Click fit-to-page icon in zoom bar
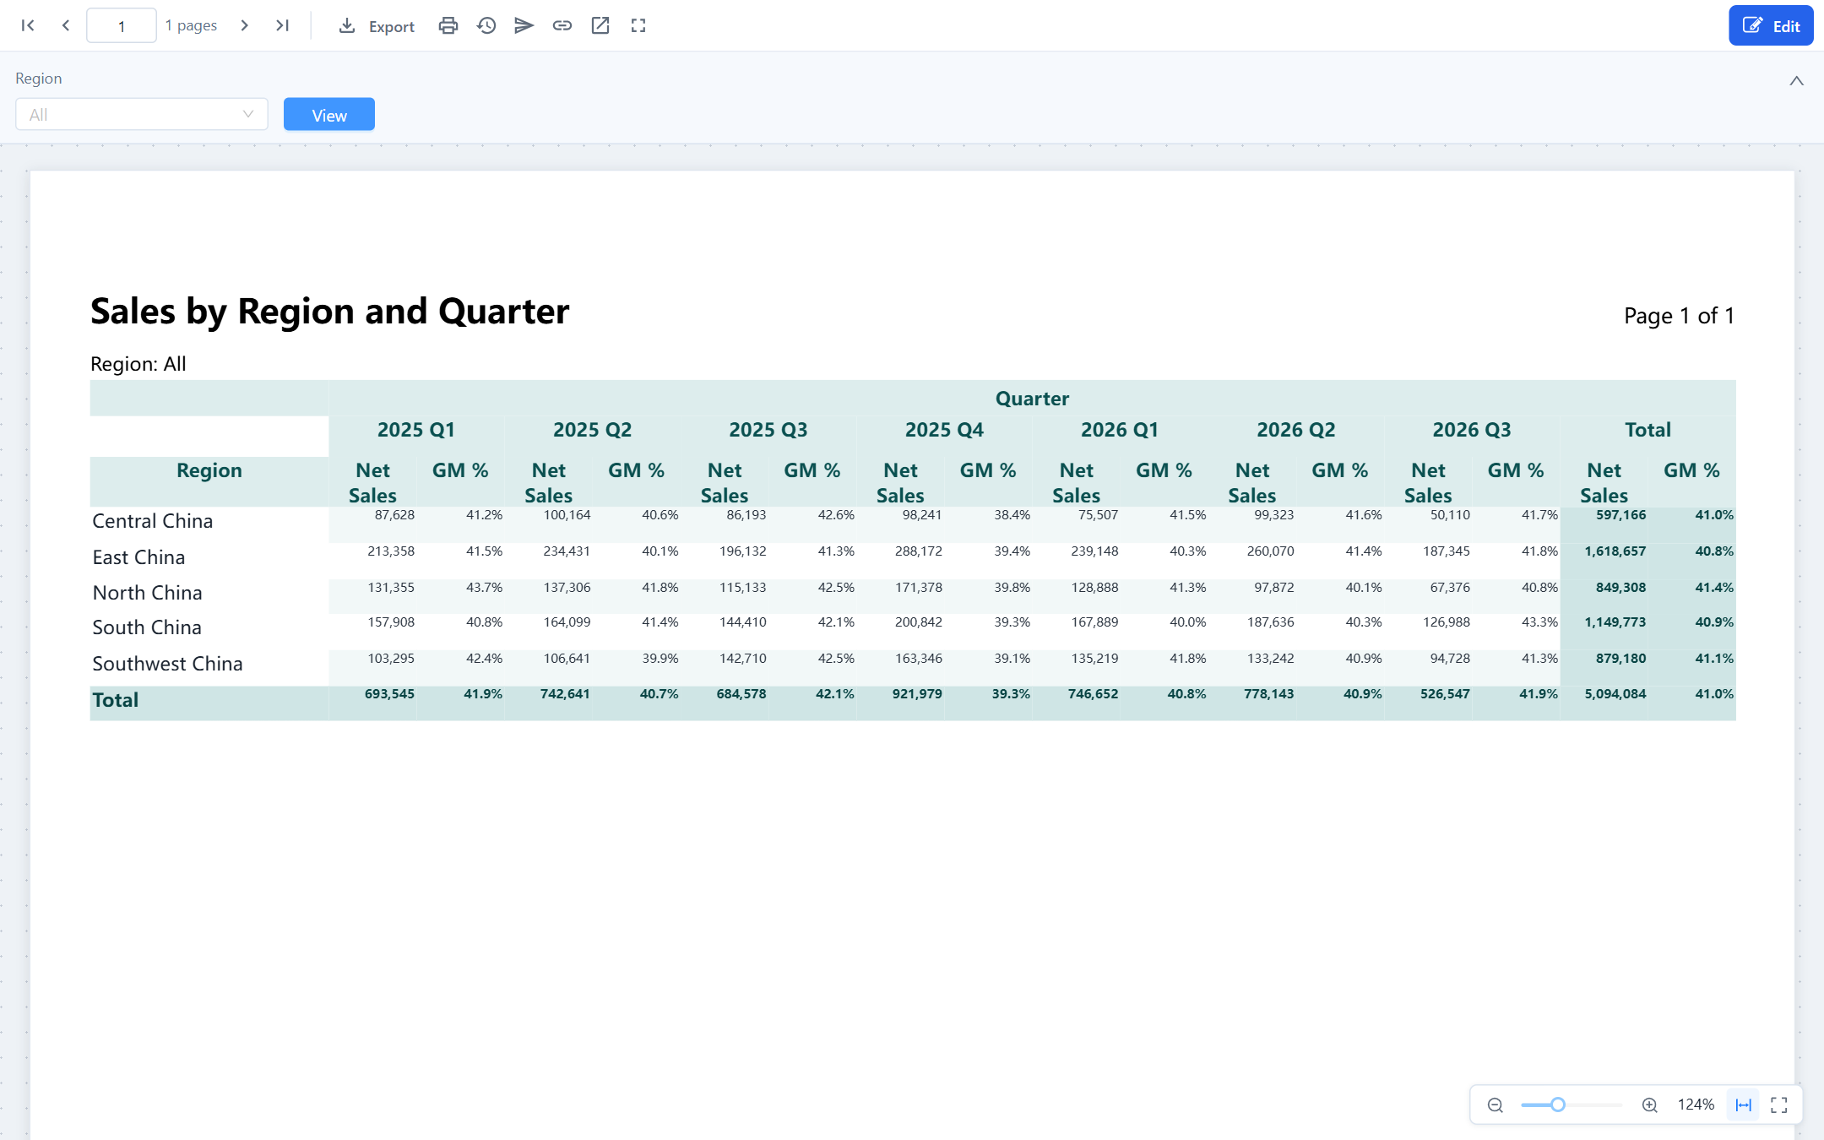The width and height of the screenshot is (1824, 1140). click(x=1779, y=1105)
